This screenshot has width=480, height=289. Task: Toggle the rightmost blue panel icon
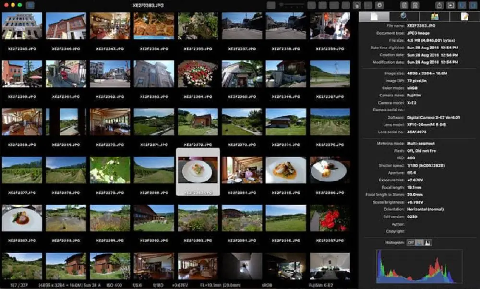(473, 5)
